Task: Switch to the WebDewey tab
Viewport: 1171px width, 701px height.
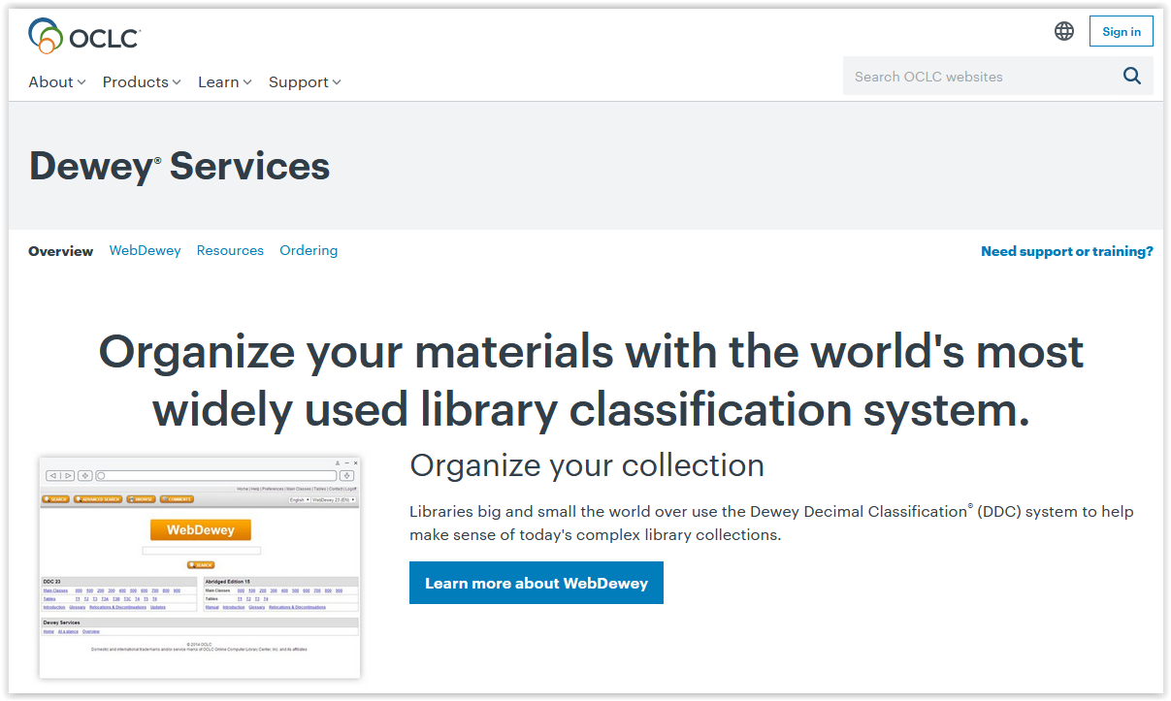Action: [x=145, y=250]
